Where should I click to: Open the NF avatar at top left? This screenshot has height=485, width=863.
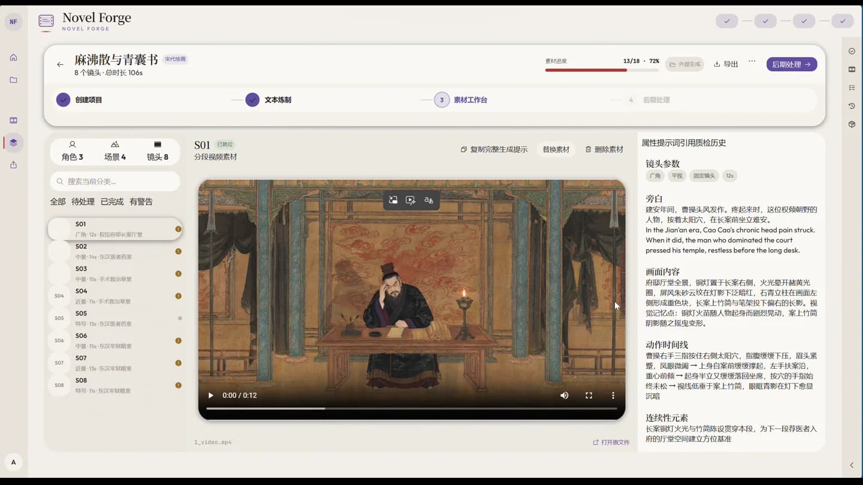coord(13,22)
